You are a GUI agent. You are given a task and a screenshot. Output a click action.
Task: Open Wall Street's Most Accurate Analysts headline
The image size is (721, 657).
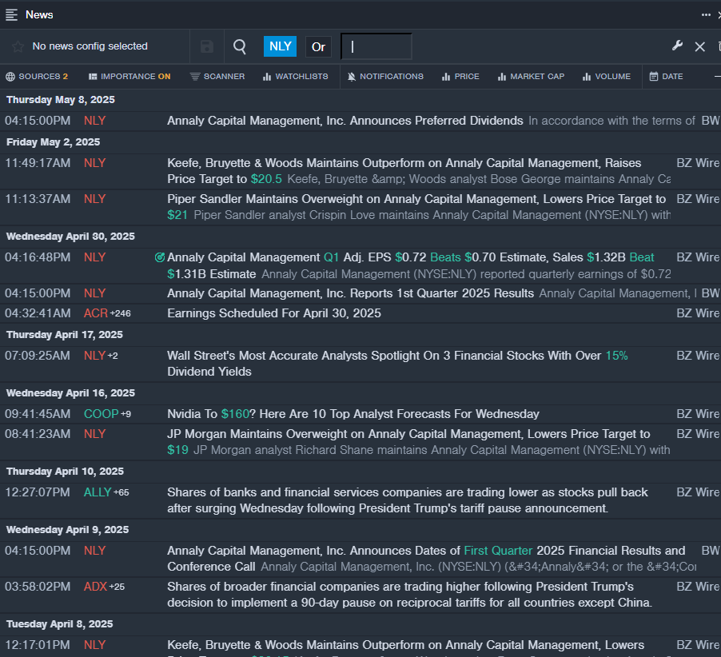tap(397, 363)
